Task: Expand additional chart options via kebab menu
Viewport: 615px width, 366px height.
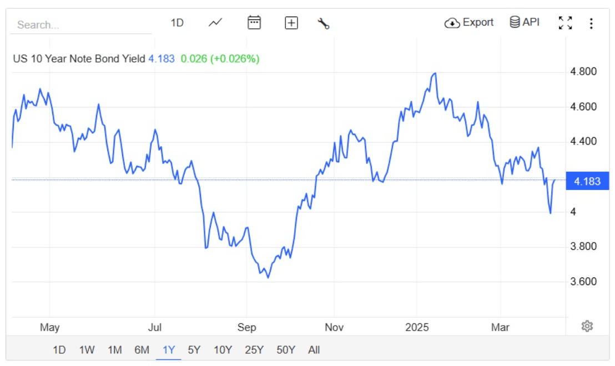Action: click(x=592, y=22)
